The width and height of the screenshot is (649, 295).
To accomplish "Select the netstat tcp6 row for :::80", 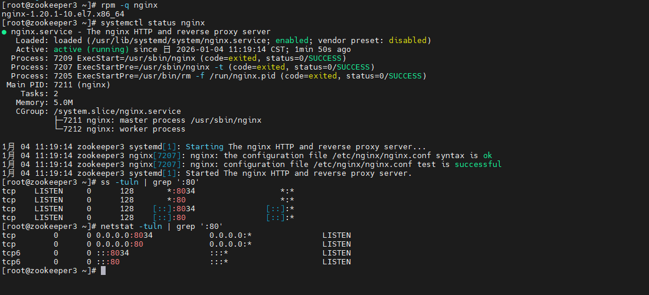I will coord(176,261).
